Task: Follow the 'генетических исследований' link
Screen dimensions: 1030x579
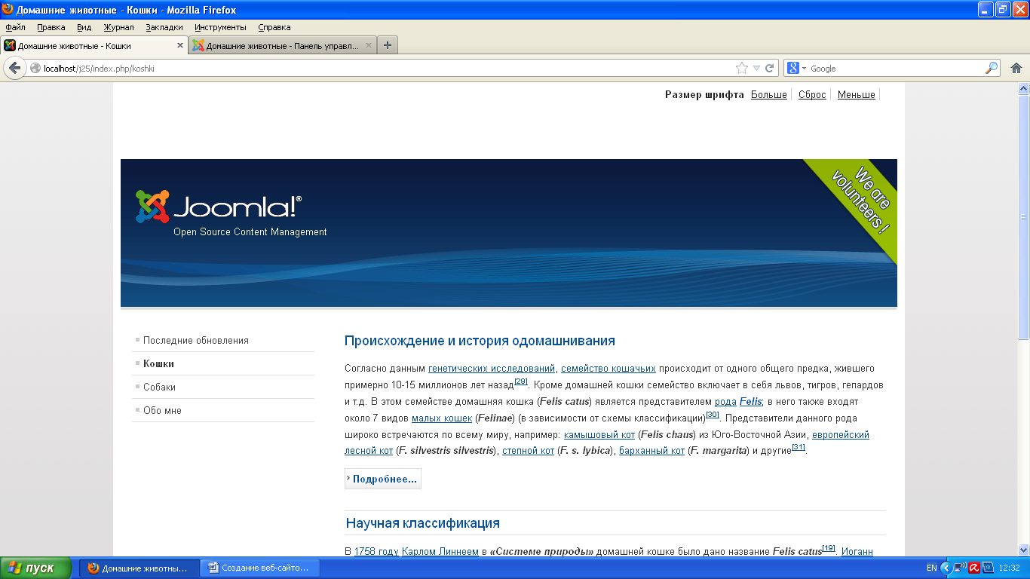Action: point(492,369)
